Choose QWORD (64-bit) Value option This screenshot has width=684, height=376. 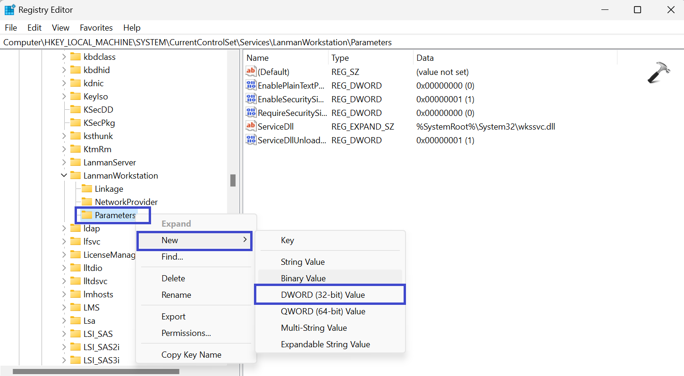[323, 311]
